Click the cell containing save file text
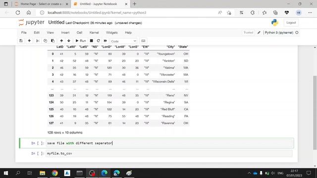Viewport: 317px width, 178px height. tap(169, 143)
